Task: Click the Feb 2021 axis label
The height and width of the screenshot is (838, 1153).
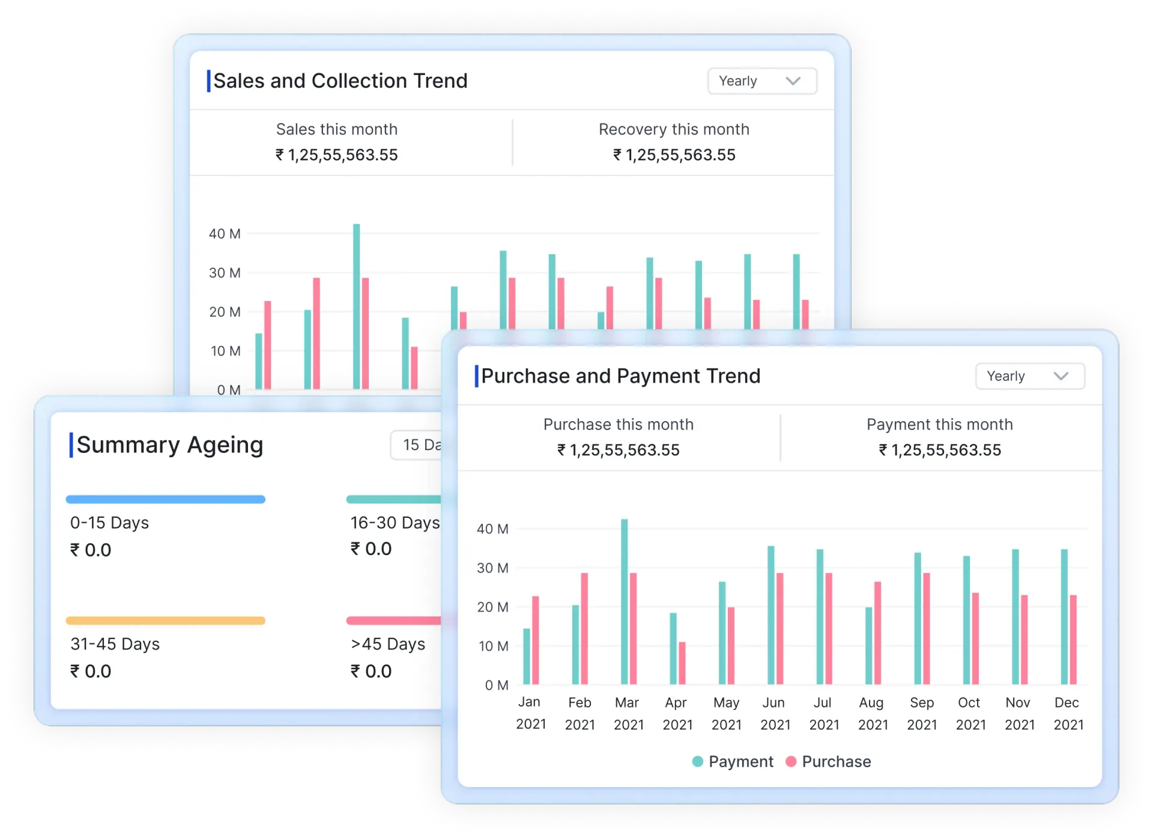Action: pyautogui.click(x=580, y=713)
